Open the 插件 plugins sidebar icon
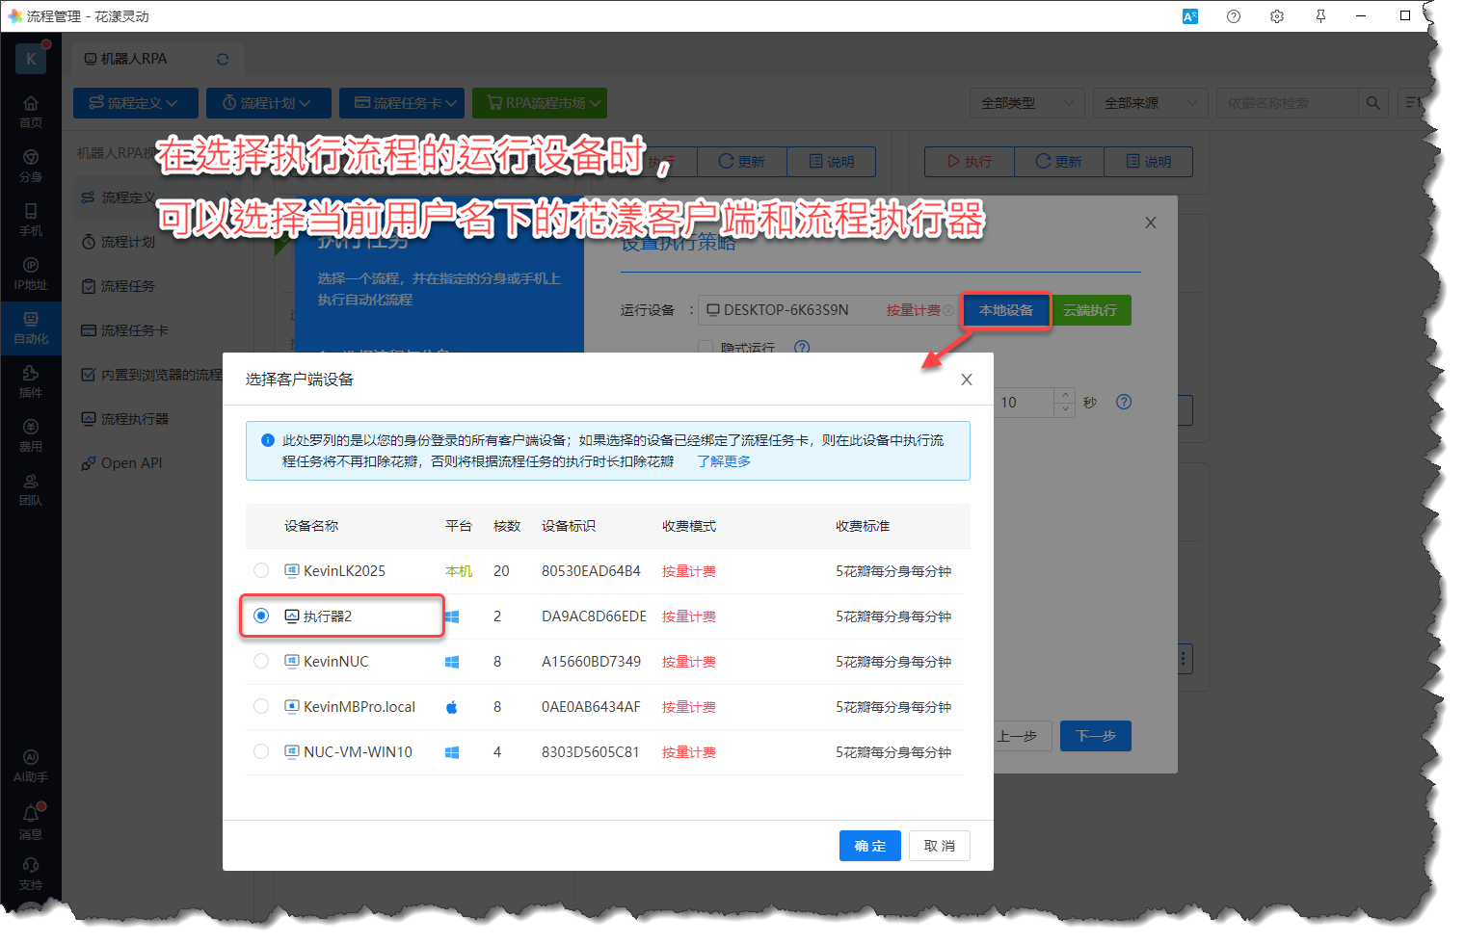The image size is (1465, 944). tap(31, 380)
